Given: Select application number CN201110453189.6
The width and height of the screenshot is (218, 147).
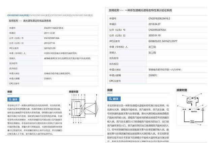Looking at the screenshot, I should pos(54,28).
